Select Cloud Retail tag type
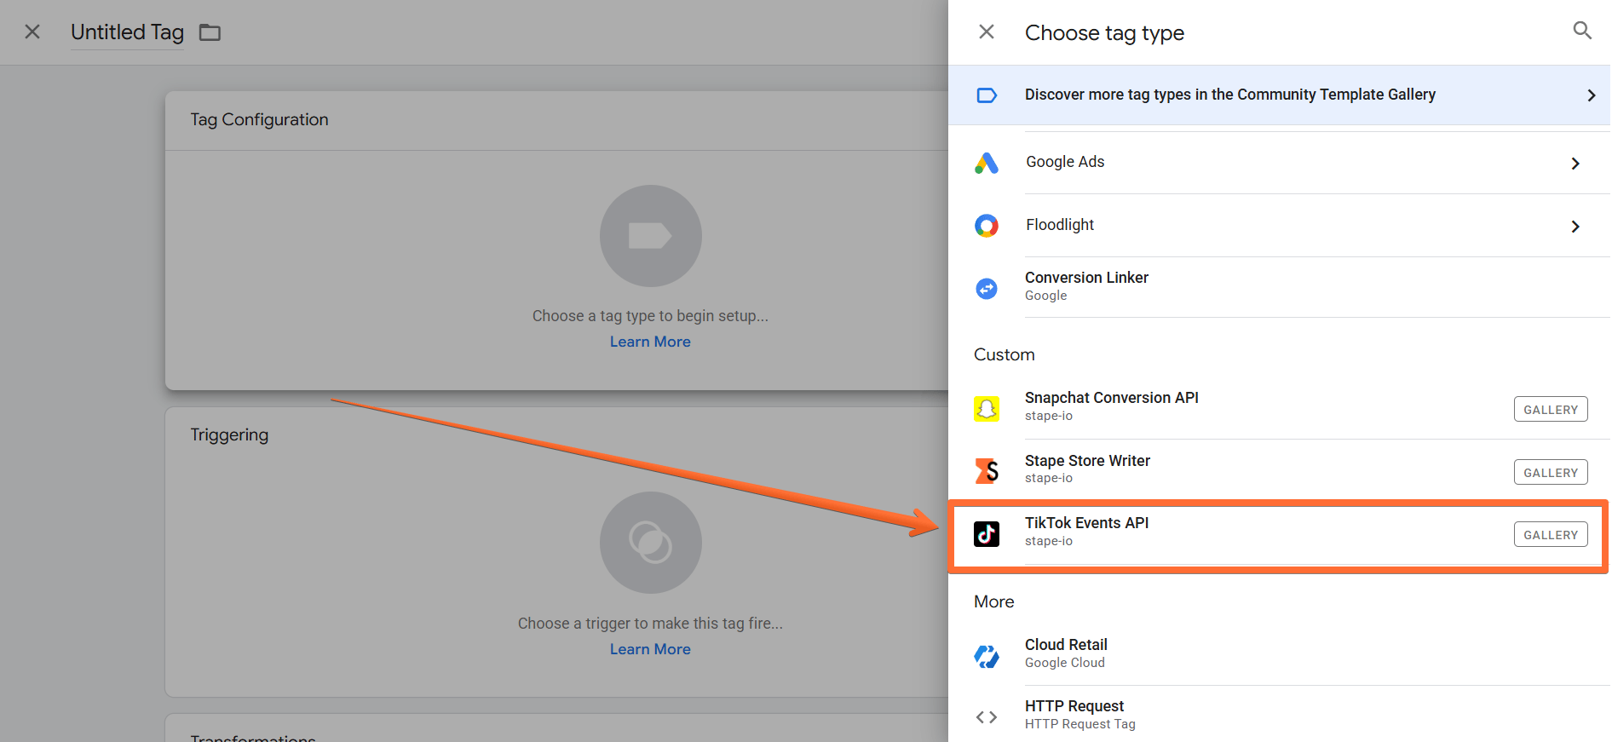The image size is (1612, 742). (1279, 654)
